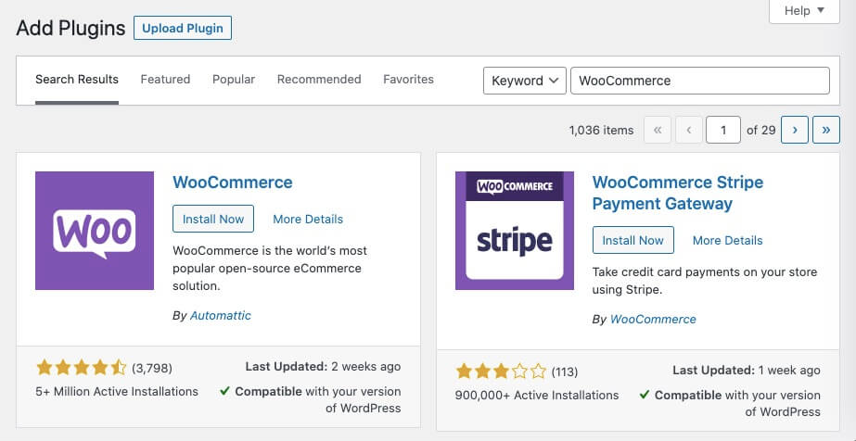The height and width of the screenshot is (441, 856).
Task: Click the Add Plugins page heading
Action: [x=71, y=28]
